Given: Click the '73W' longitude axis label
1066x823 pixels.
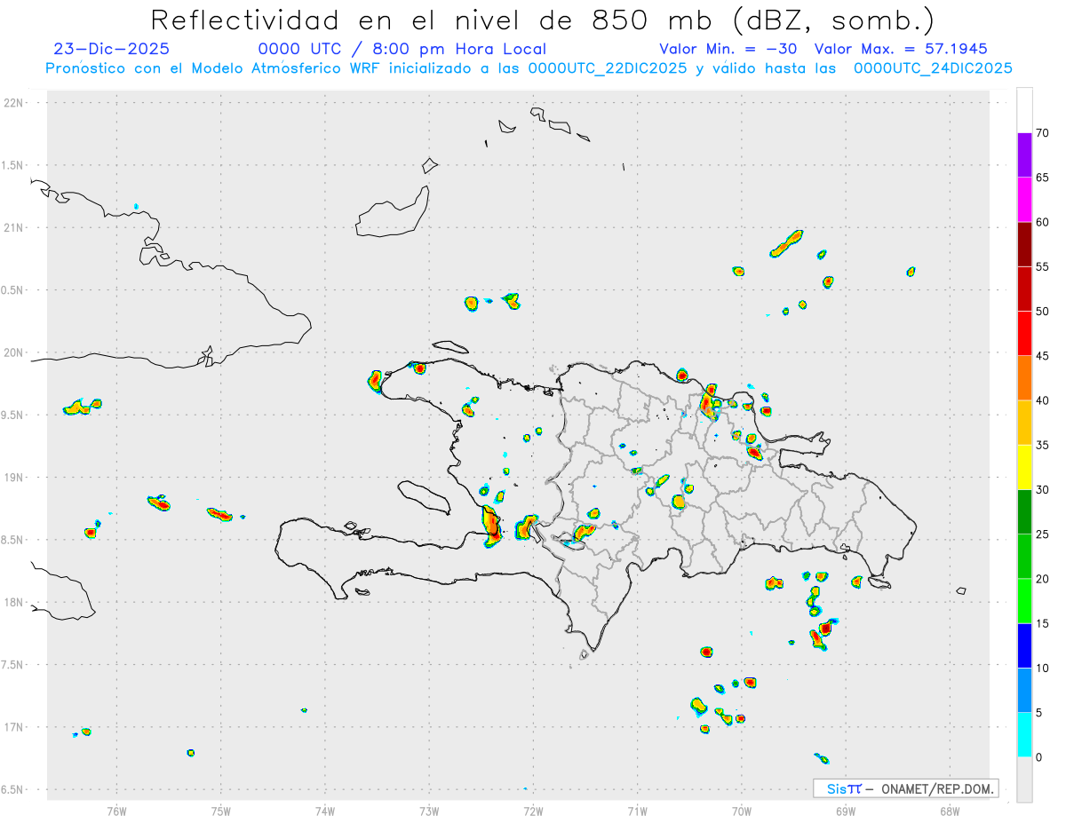Looking at the screenshot, I should point(429,811).
